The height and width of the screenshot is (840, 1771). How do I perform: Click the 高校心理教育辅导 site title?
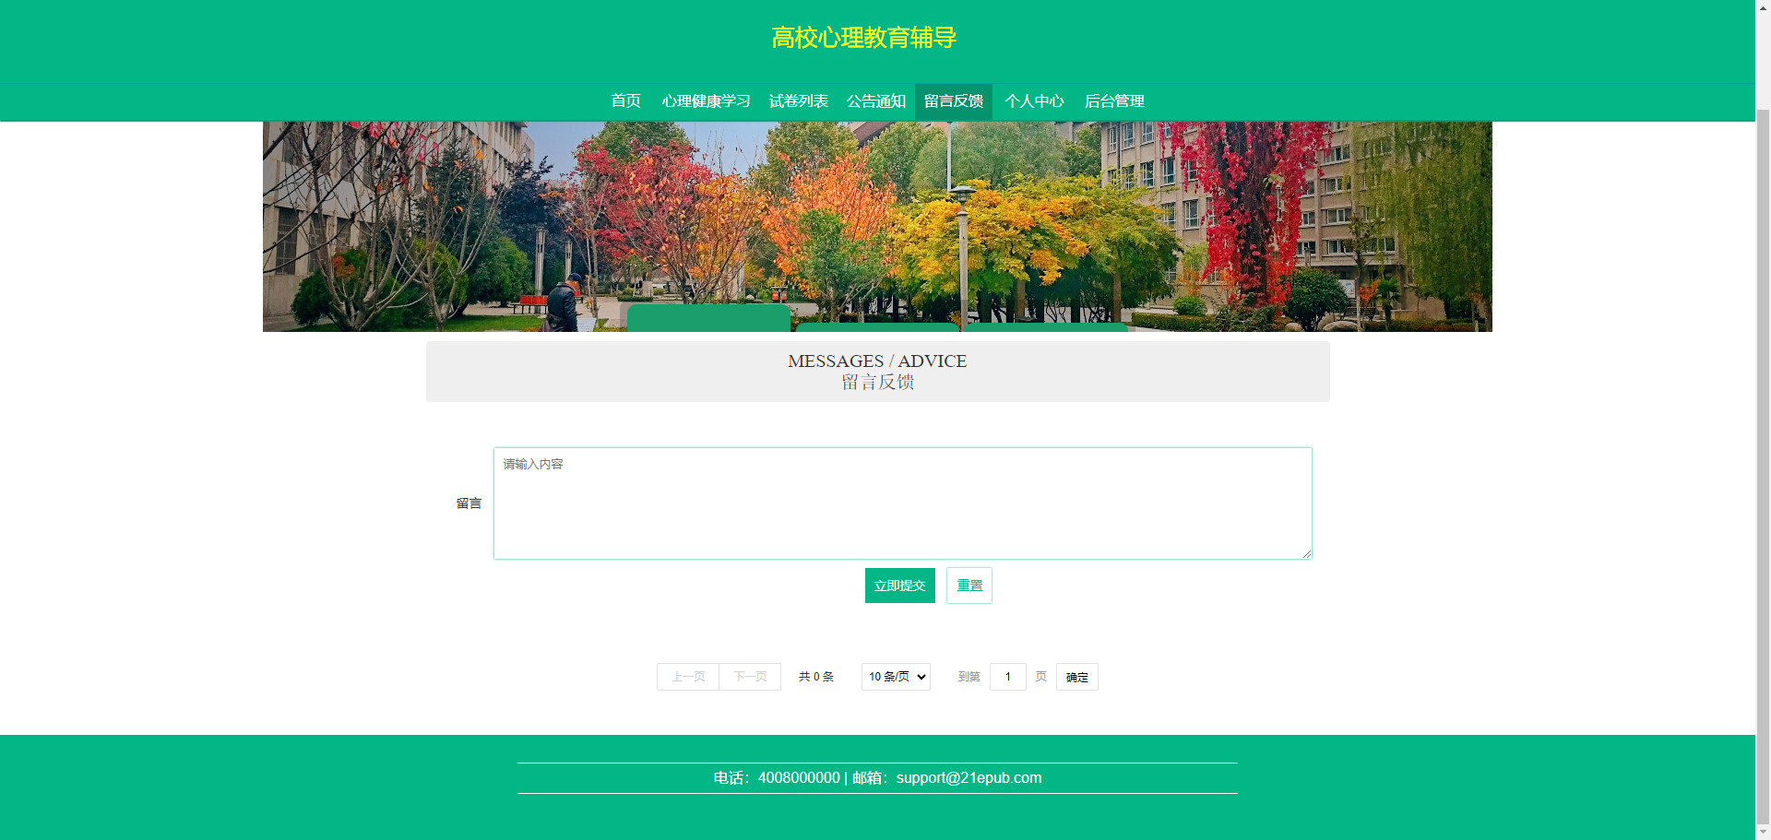[863, 38]
